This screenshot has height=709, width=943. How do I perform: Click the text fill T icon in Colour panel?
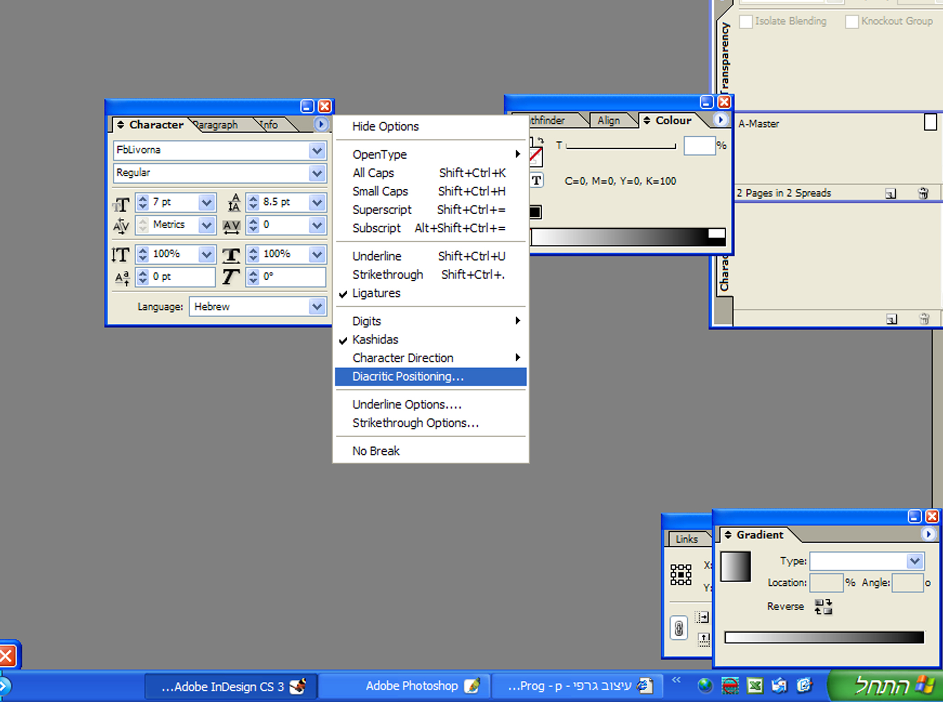pos(537,181)
